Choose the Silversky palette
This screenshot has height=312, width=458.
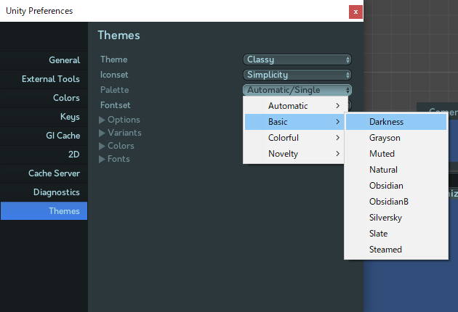pyautogui.click(x=396, y=218)
